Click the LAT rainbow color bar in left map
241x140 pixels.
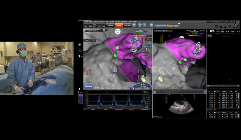coord(140,32)
